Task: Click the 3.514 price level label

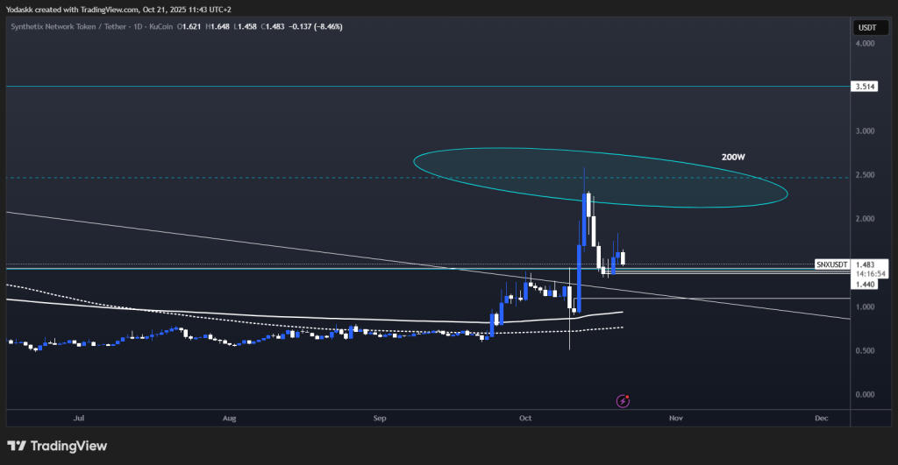Action: tap(865, 87)
